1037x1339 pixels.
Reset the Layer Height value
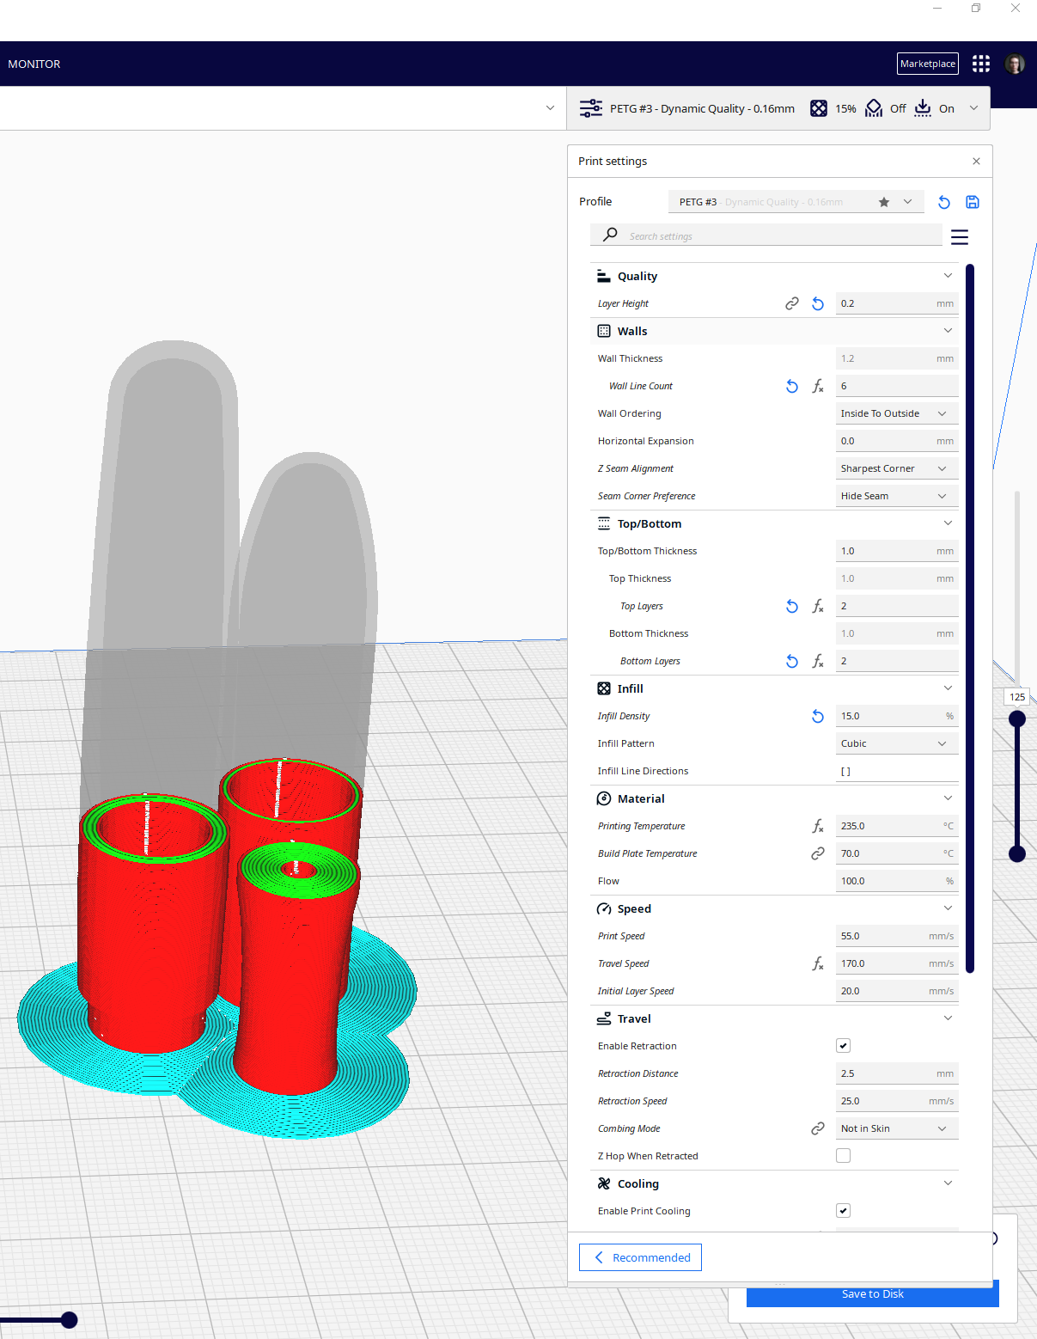coord(818,303)
